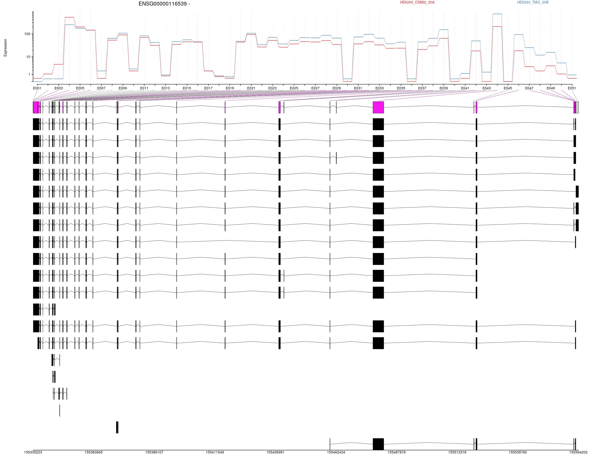
Task: Click the y-axis value 100
Action: 27,34
